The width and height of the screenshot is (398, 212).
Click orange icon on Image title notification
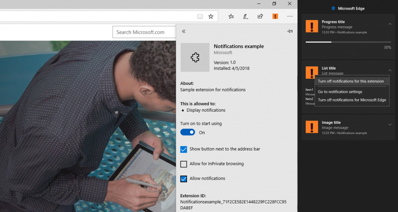[x=312, y=127]
